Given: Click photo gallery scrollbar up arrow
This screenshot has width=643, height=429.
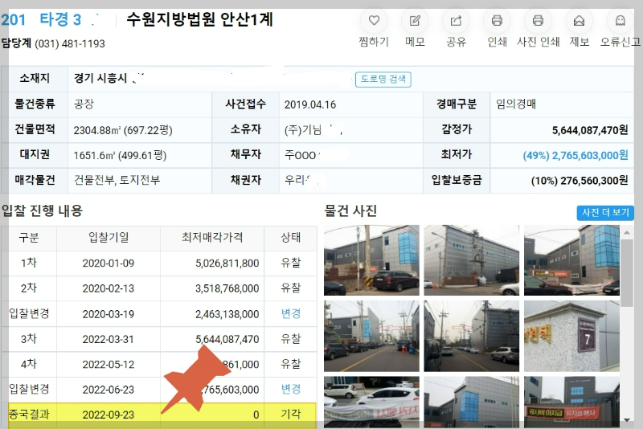Looking at the screenshot, I should 627,233.
